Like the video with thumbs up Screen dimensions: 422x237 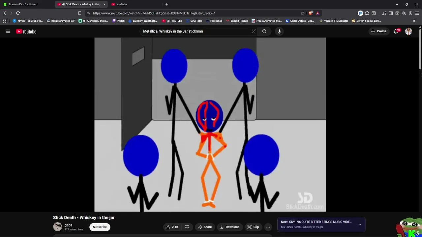tap(172, 227)
